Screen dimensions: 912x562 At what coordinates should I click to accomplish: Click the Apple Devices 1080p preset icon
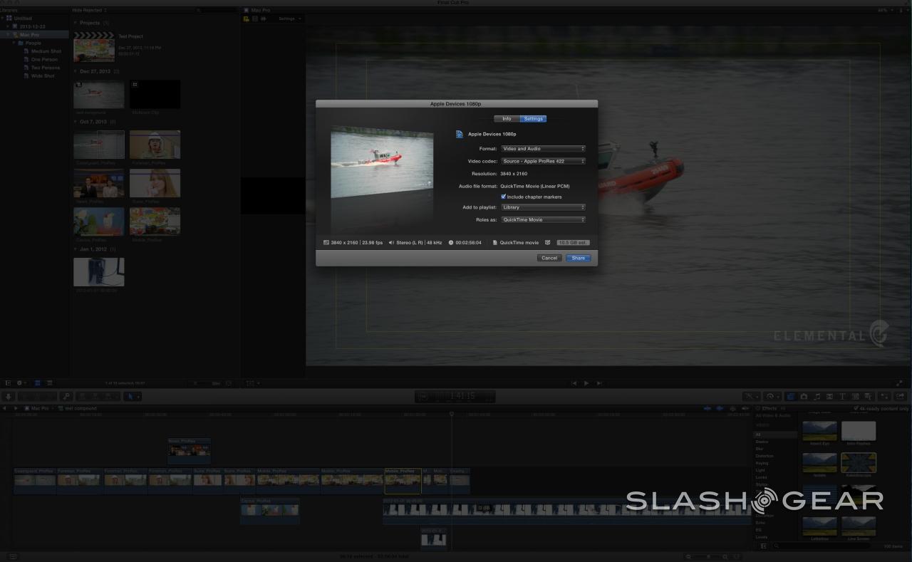coord(460,134)
